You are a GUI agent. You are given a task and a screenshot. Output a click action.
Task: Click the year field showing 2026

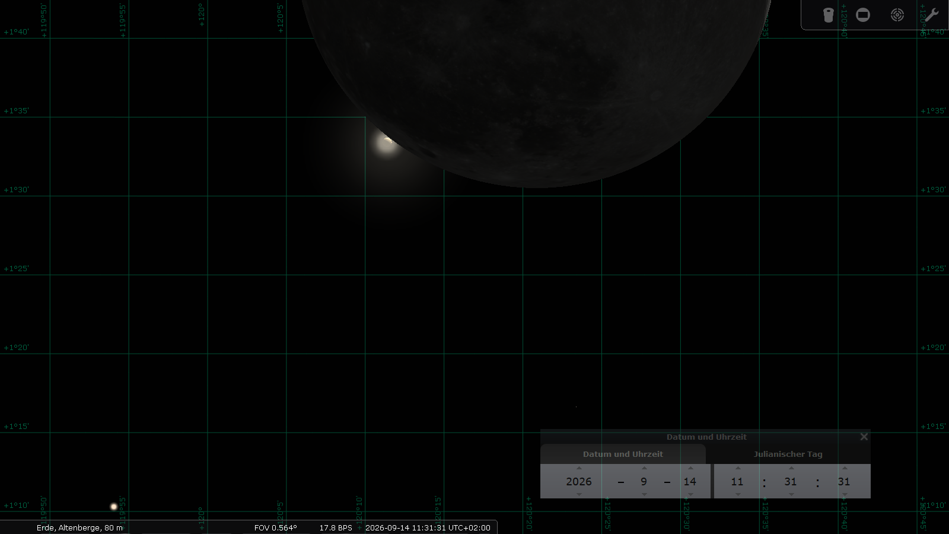pyautogui.click(x=579, y=482)
